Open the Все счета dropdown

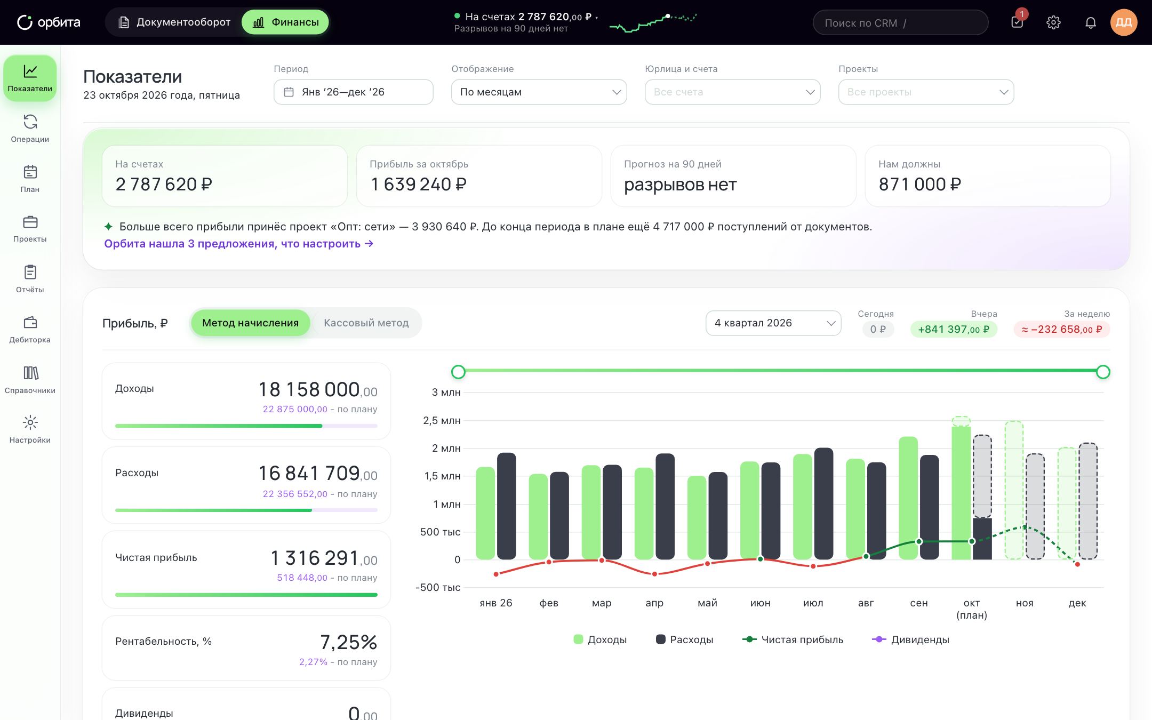point(732,92)
